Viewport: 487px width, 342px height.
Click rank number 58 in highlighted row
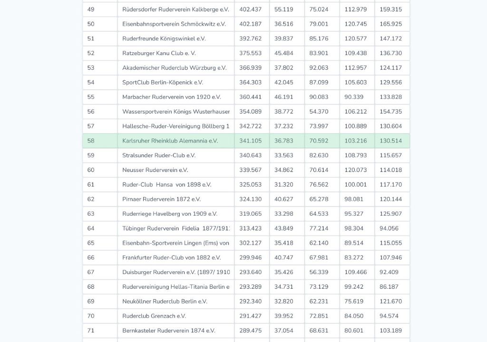click(x=91, y=141)
